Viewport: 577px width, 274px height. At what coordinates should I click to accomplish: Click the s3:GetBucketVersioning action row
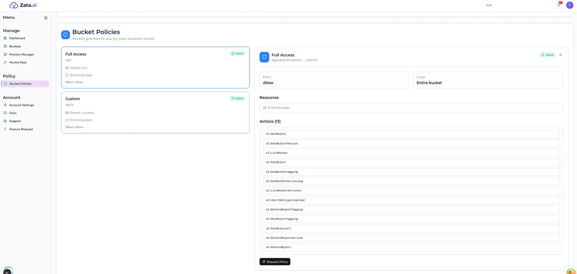(x=411, y=181)
